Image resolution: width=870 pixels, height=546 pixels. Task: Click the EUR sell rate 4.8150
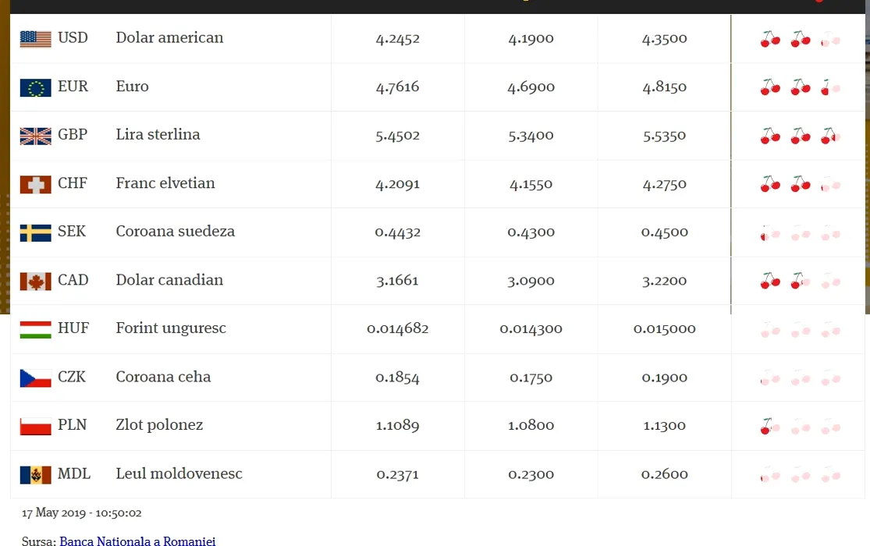point(664,87)
